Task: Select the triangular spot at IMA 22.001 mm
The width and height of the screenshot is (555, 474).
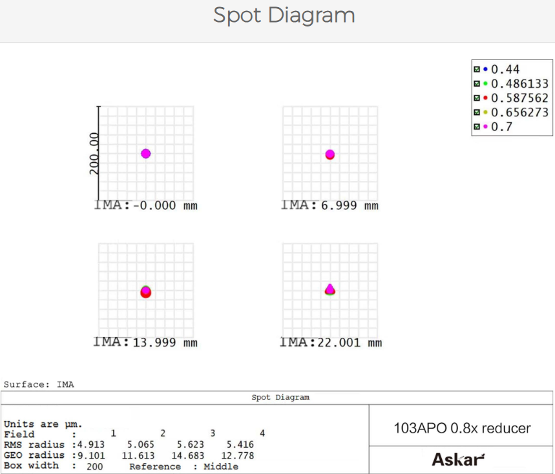Action: click(x=330, y=290)
